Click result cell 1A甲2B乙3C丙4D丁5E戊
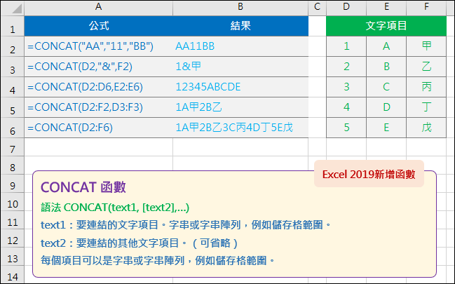The width and height of the screenshot is (455, 284). tap(240, 128)
